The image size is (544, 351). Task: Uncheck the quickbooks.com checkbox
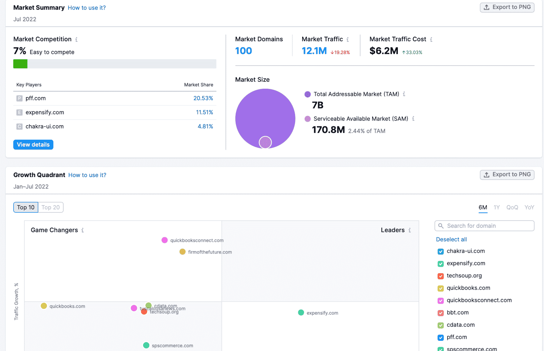click(441, 288)
